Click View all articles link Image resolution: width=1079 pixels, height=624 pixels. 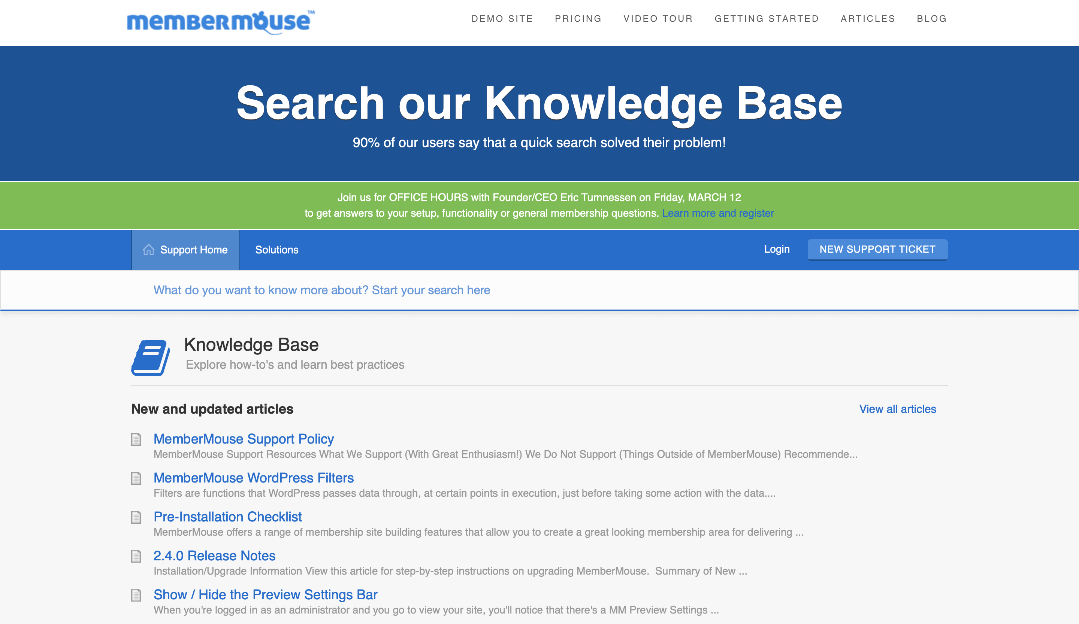897,408
